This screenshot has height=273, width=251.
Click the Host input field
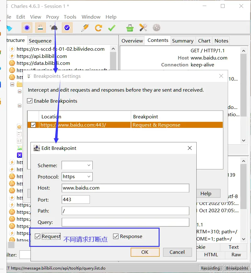(125, 188)
